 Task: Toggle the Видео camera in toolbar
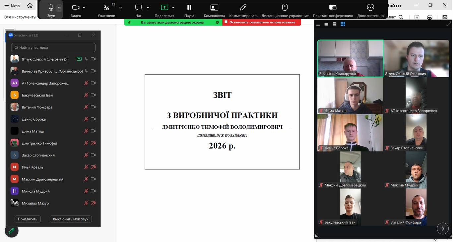click(x=76, y=8)
